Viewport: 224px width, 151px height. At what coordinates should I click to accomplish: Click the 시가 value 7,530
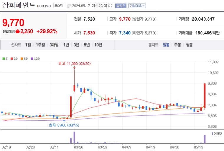(89, 33)
